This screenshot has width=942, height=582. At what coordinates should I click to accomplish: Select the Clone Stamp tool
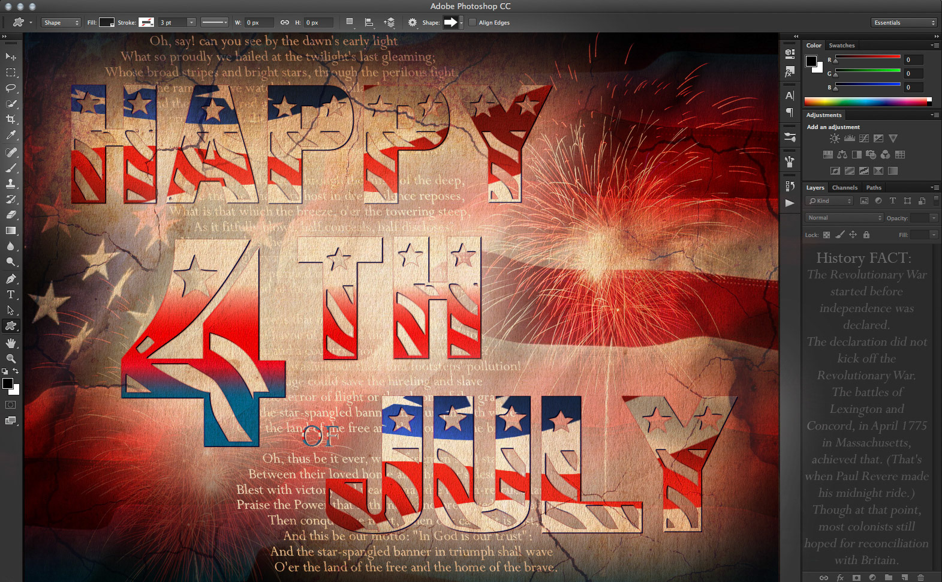click(11, 184)
